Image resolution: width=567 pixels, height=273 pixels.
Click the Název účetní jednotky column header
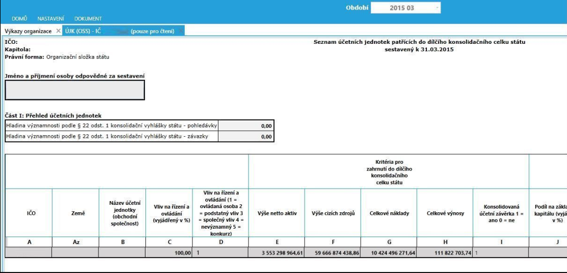point(122,213)
